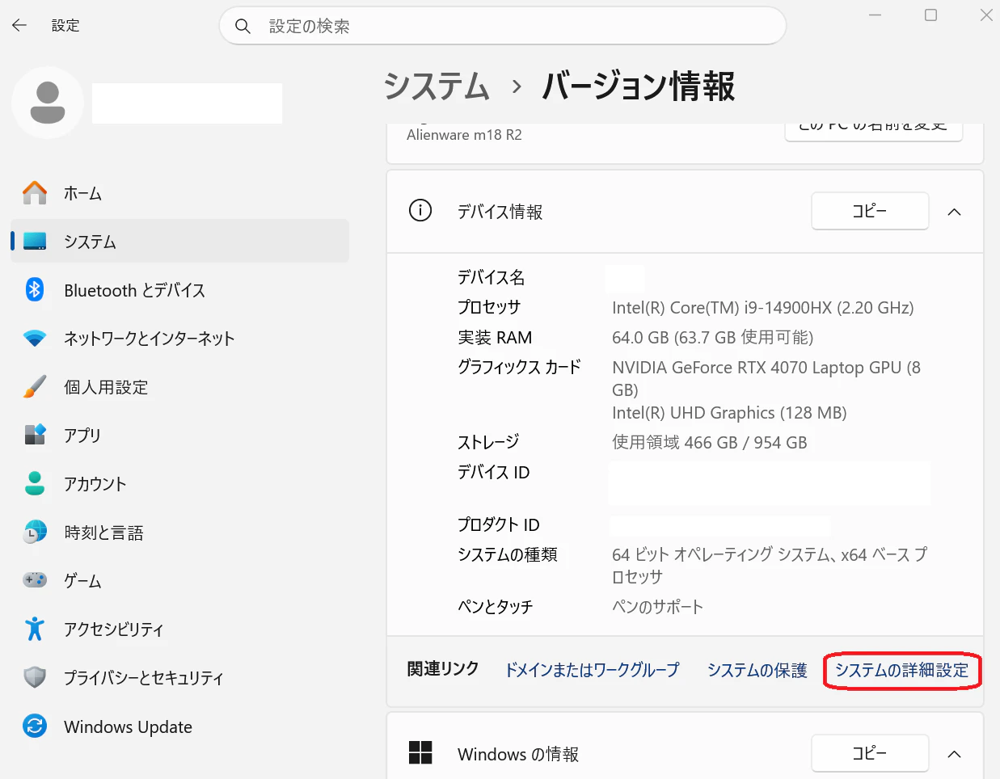Select Bluetooth とデバイス menu item

[x=179, y=289]
